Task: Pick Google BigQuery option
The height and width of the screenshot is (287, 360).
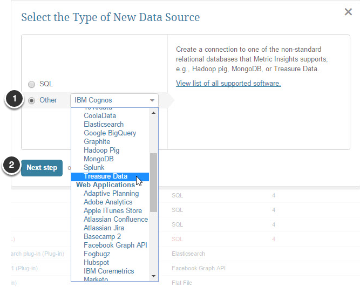Action: click(x=110, y=133)
